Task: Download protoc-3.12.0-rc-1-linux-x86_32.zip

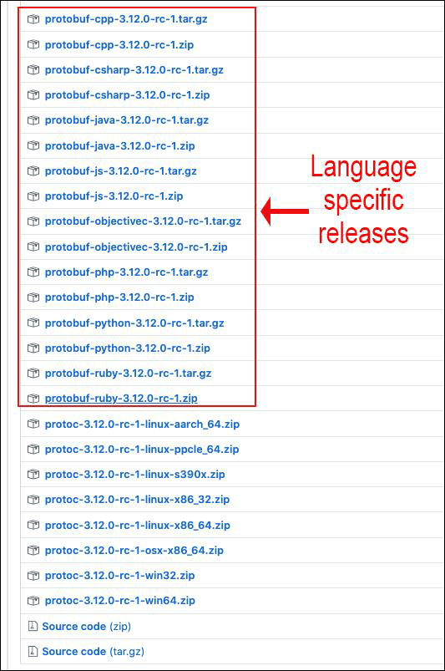Action: [x=137, y=500]
